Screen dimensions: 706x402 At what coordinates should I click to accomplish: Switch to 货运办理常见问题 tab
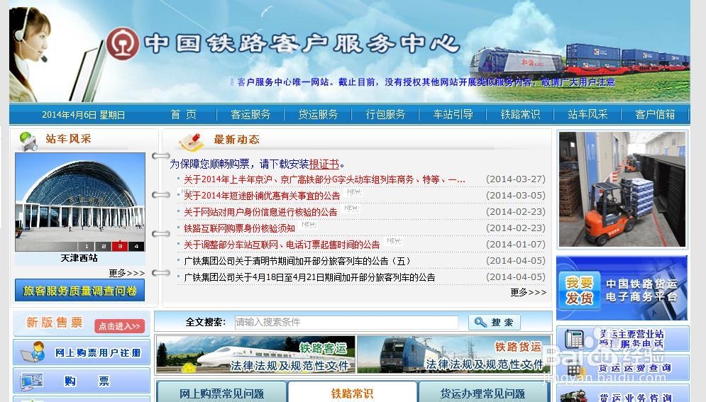click(x=482, y=393)
